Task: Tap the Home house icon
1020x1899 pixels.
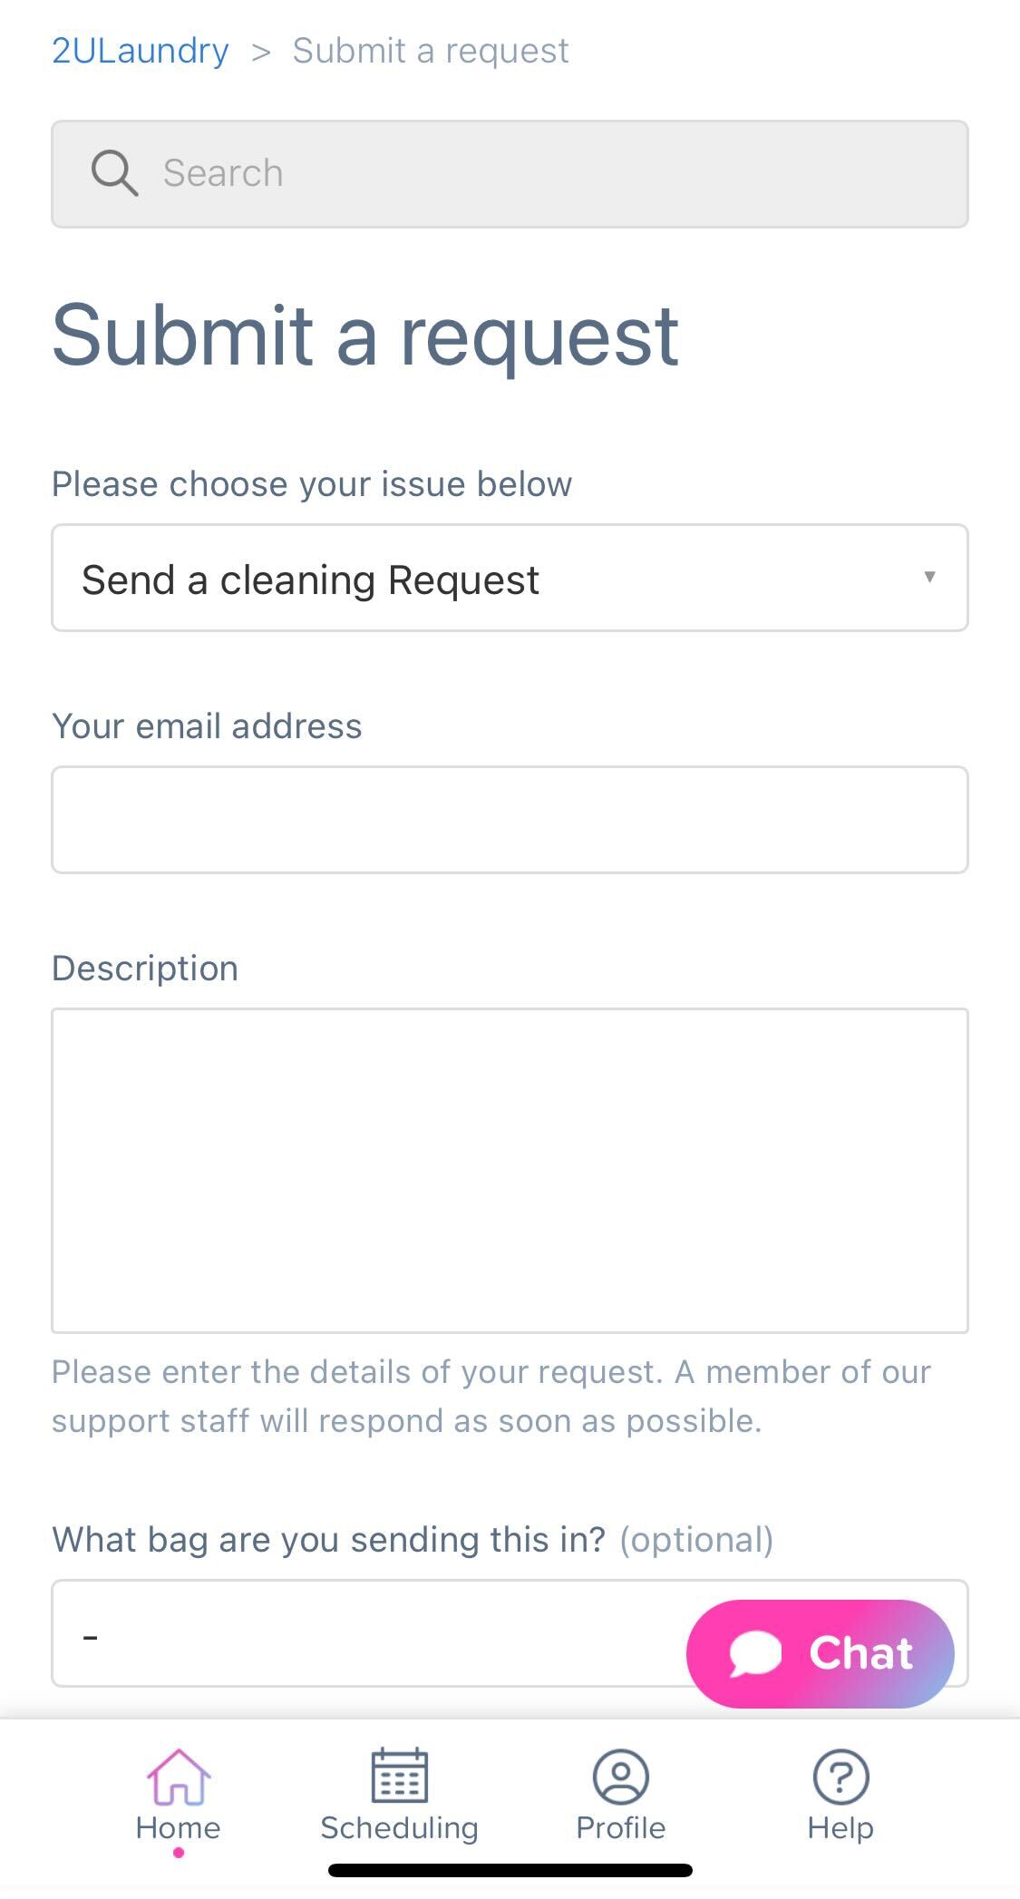Action: pos(179,1776)
